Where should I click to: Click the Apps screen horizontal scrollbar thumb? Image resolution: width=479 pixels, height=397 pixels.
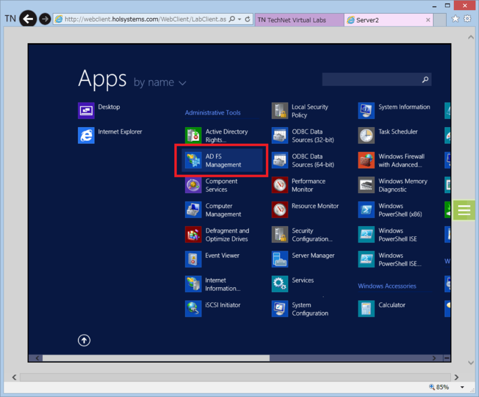point(156,358)
